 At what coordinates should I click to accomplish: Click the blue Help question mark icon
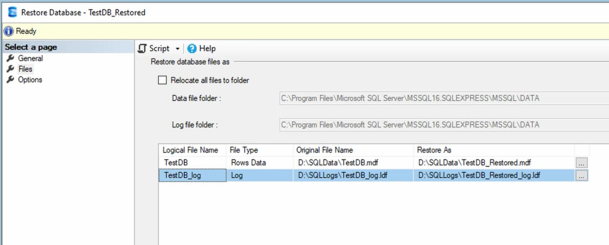coord(192,48)
